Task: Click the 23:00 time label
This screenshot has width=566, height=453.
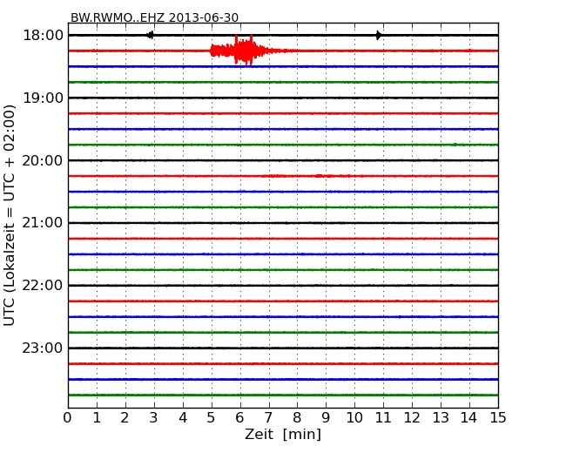Action: pos(43,348)
